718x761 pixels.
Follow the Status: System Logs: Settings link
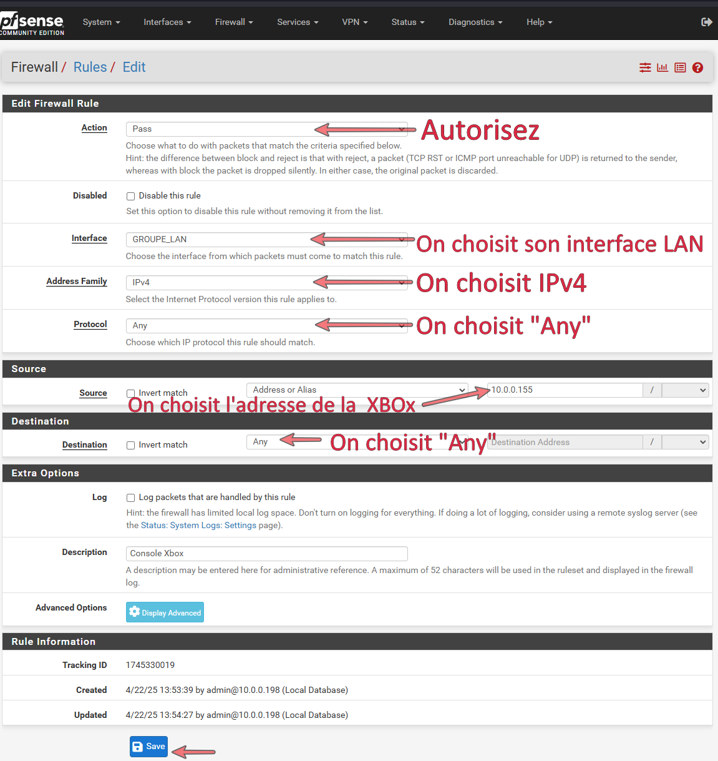coord(198,526)
